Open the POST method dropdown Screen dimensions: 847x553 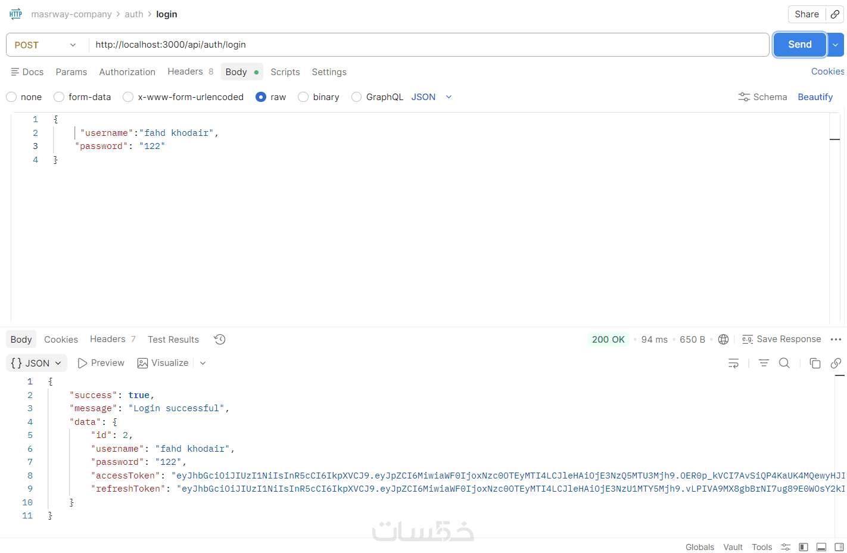[x=46, y=45]
